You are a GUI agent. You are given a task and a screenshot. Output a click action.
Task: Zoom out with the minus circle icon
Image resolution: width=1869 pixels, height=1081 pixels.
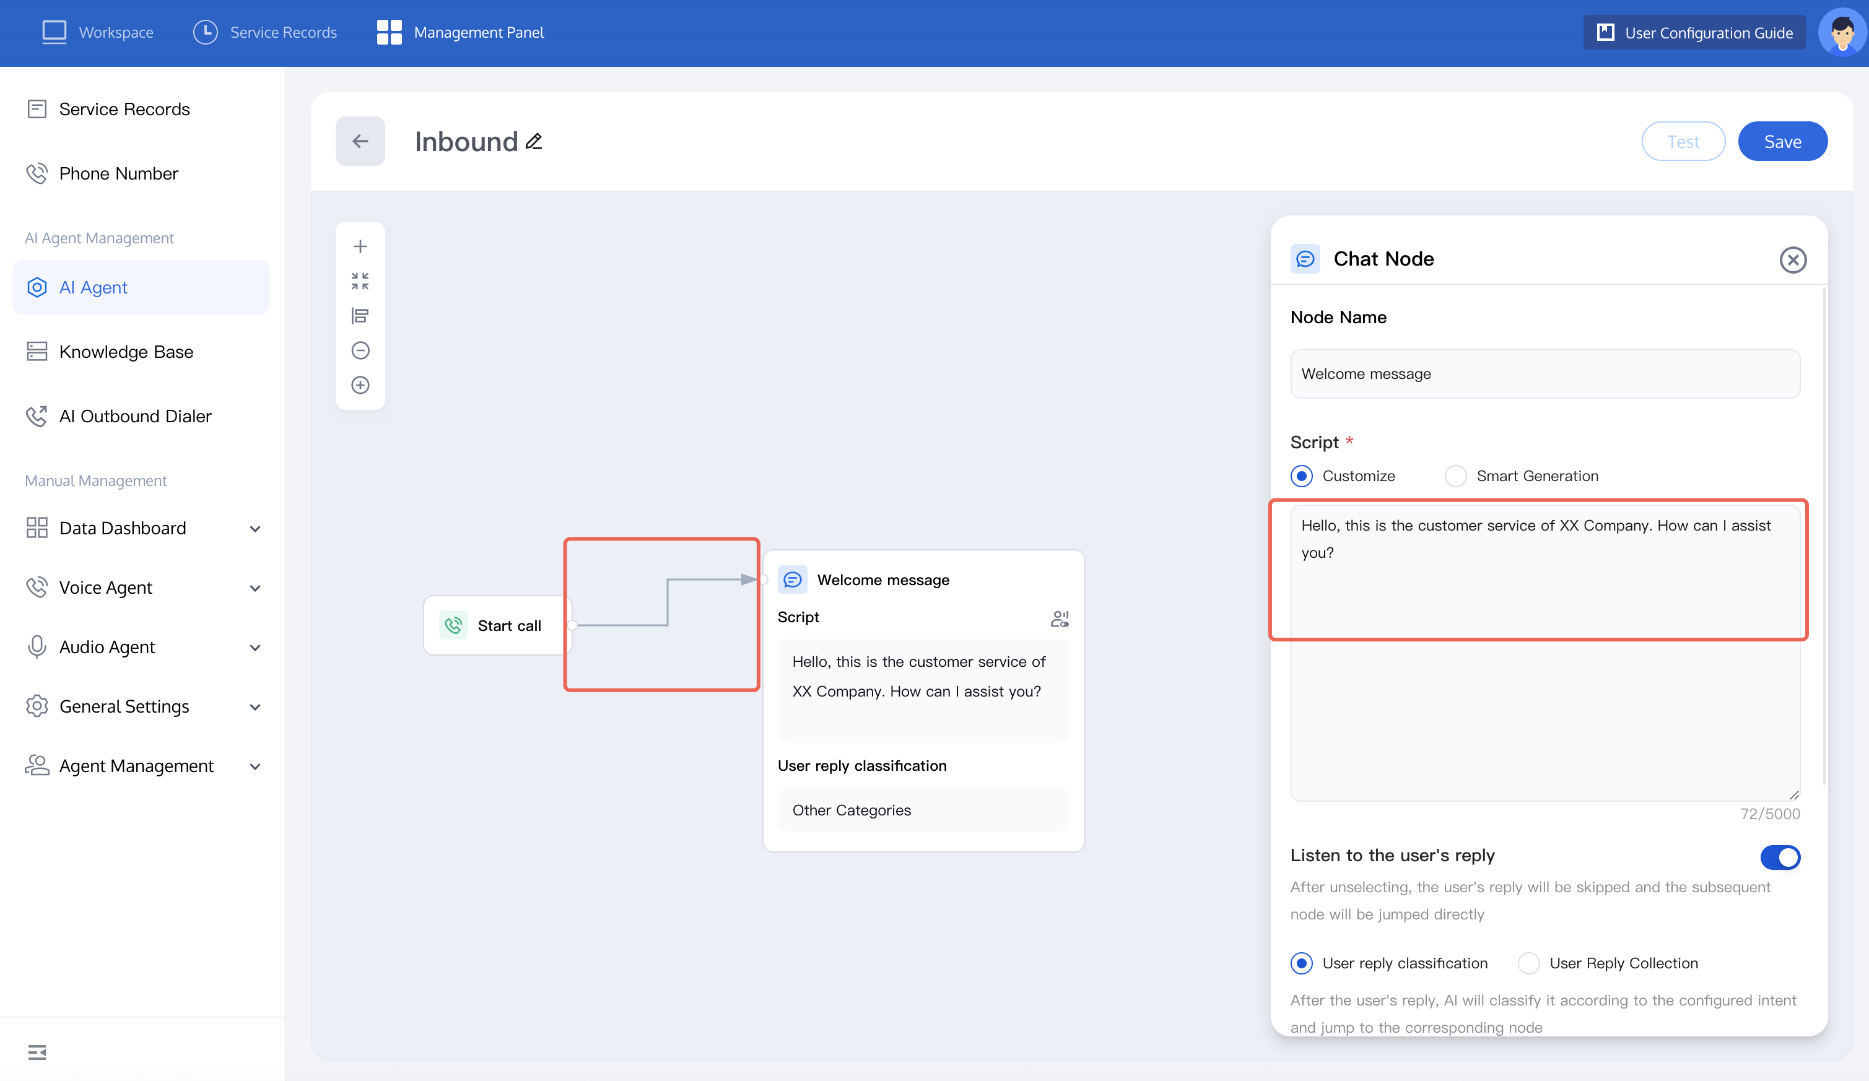pos(360,350)
